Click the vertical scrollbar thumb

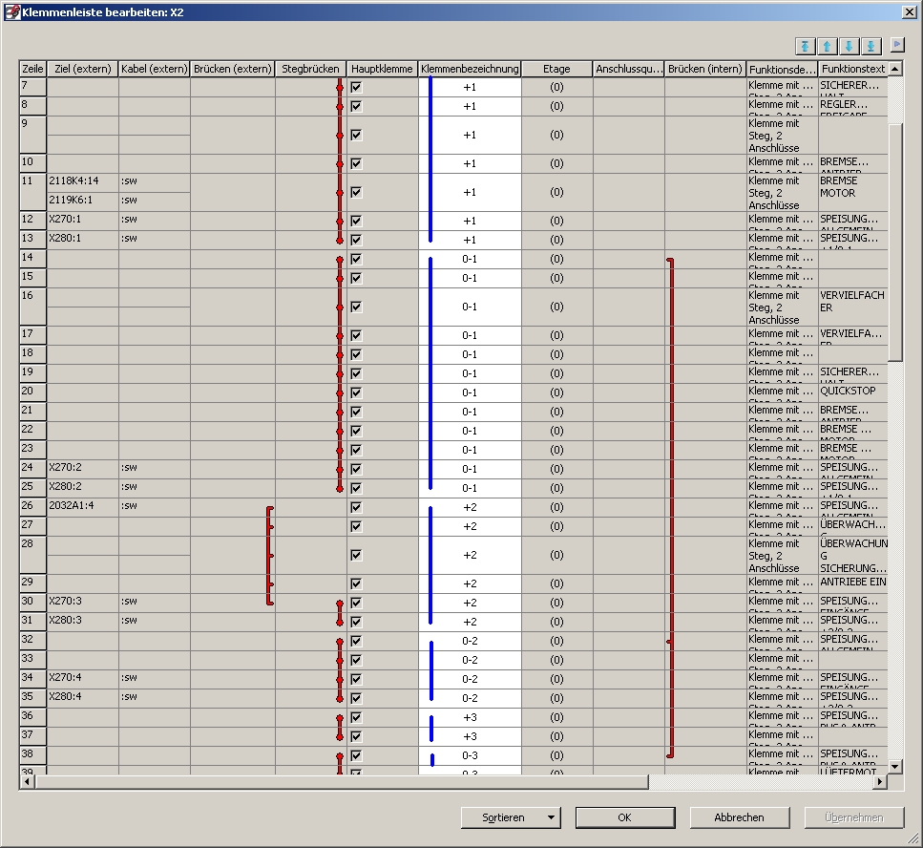tap(894, 243)
